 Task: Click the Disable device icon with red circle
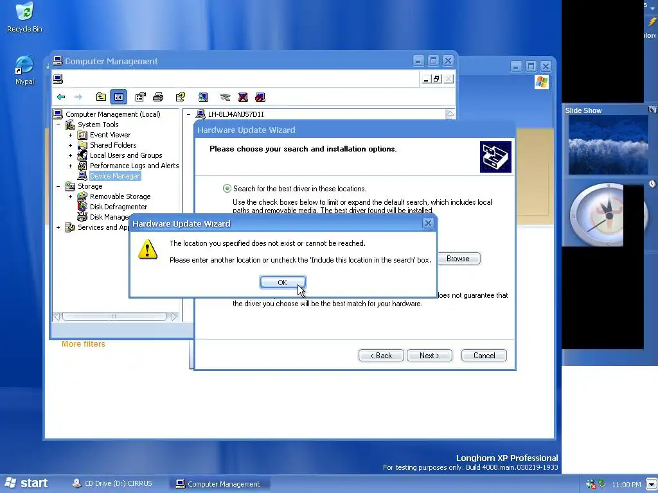260,98
